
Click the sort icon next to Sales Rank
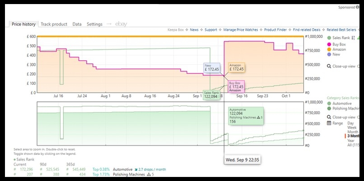point(353,38)
